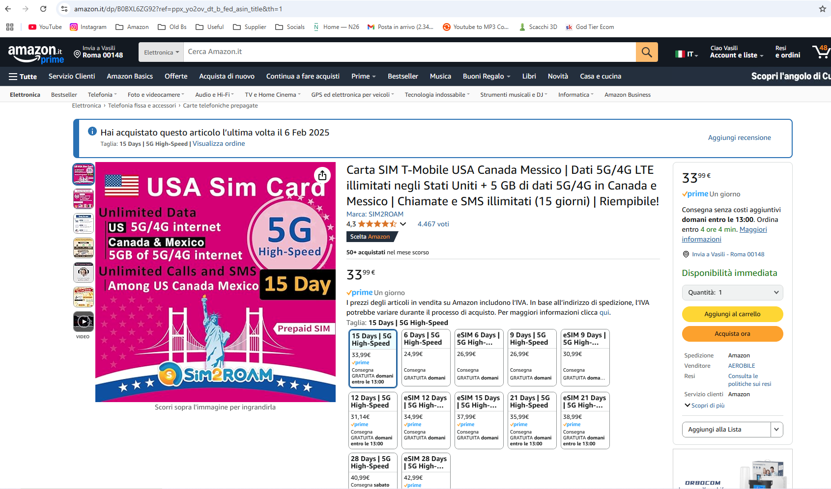The height and width of the screenshot is (489, 831).
Task: Open the Supplier bookmarks folder
Action: [x=250, y=27]
